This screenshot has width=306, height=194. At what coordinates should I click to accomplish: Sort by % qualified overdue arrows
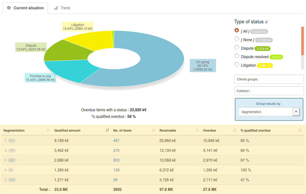pos(300,130)
